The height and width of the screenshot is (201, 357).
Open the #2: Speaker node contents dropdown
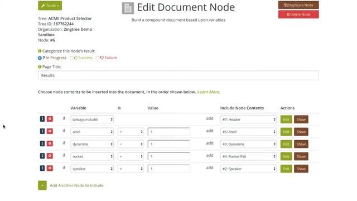pos(248,169)
